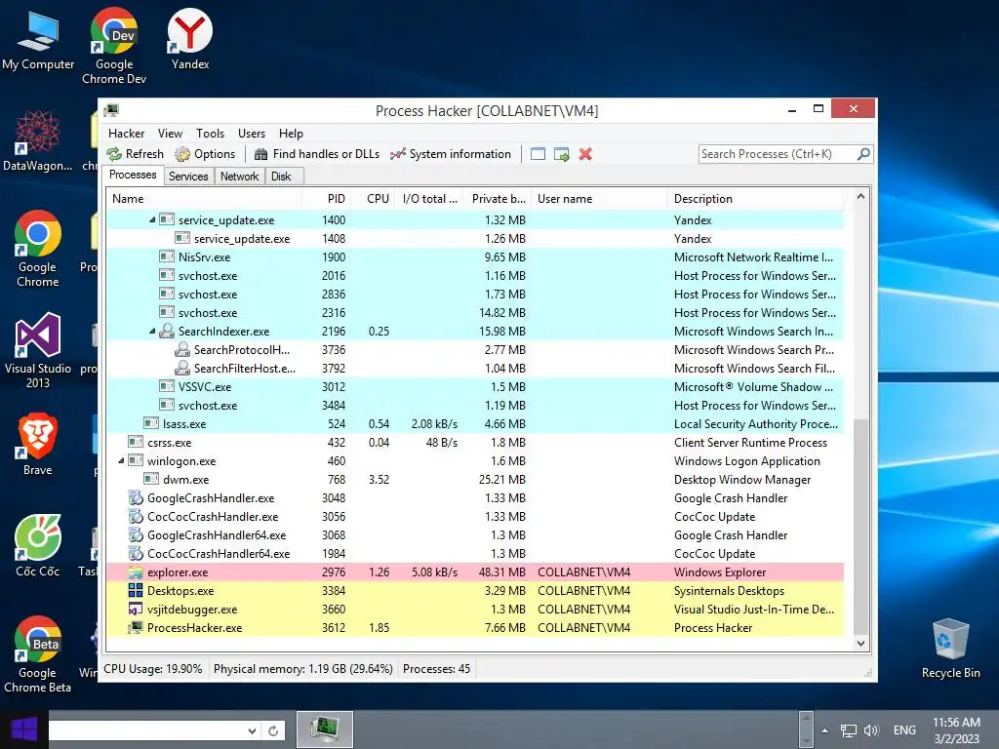Select the ProcessHacker.exe process icon
Image resolution: width=999 pixels, height=749 pixels.
pos(136,627)
